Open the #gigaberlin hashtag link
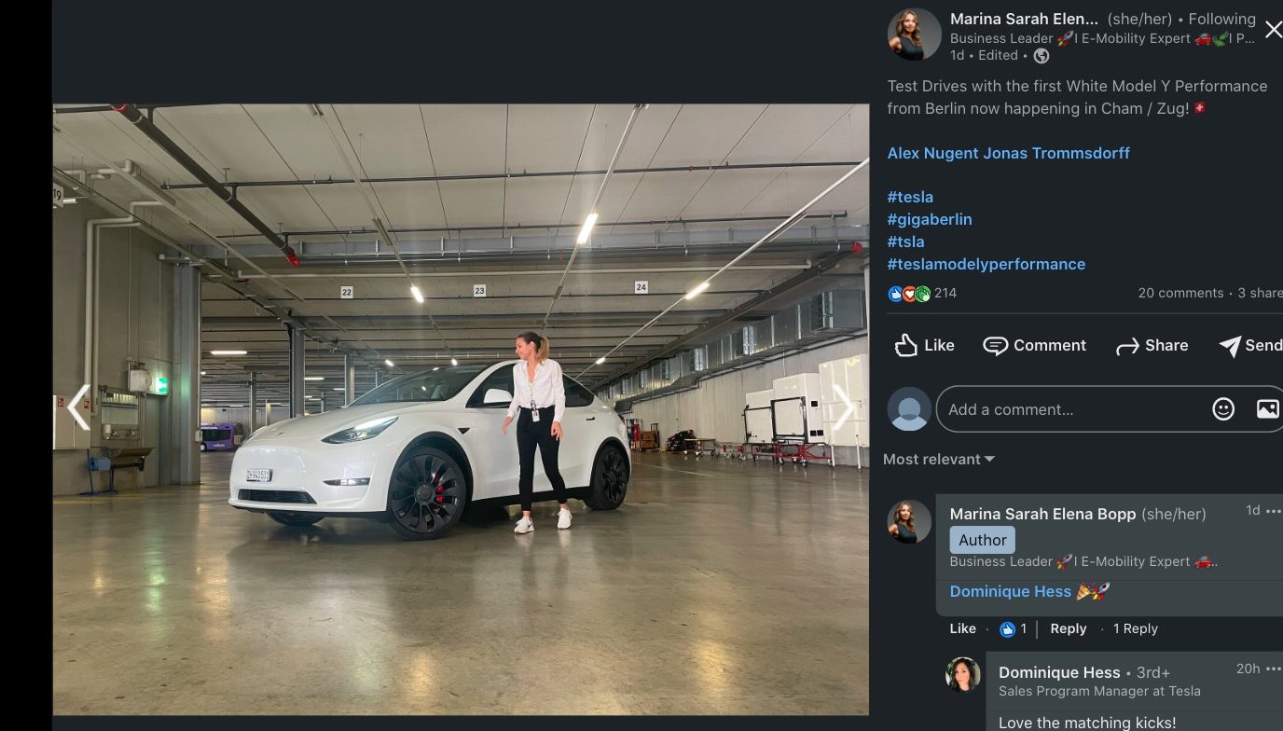 tap(930, 219)
